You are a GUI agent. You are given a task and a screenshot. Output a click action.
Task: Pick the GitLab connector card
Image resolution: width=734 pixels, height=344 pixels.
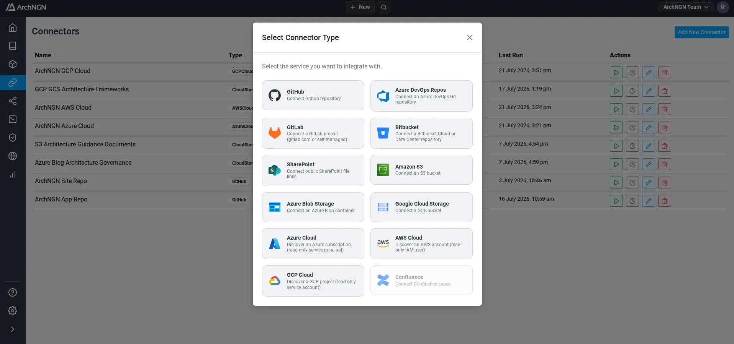[313, 133]
